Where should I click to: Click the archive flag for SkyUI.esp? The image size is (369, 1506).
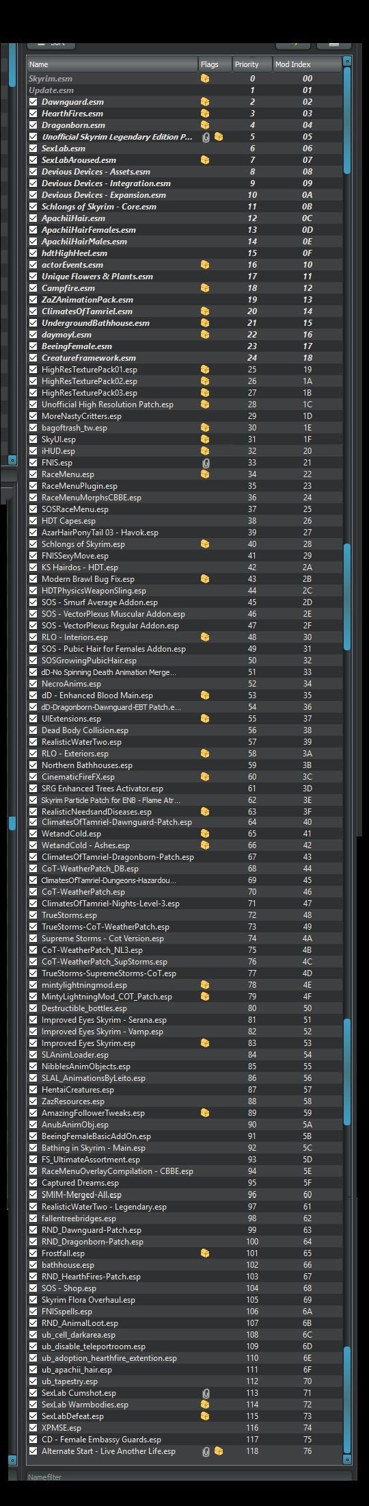coord(205,439)
